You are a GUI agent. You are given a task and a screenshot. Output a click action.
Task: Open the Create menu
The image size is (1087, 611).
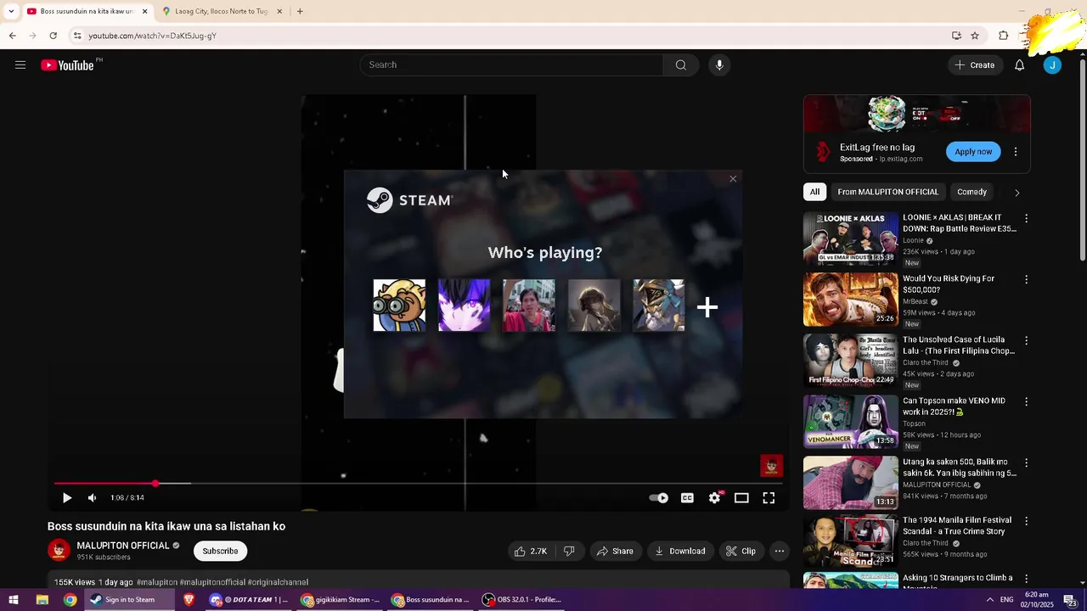(x=975, y=65)
